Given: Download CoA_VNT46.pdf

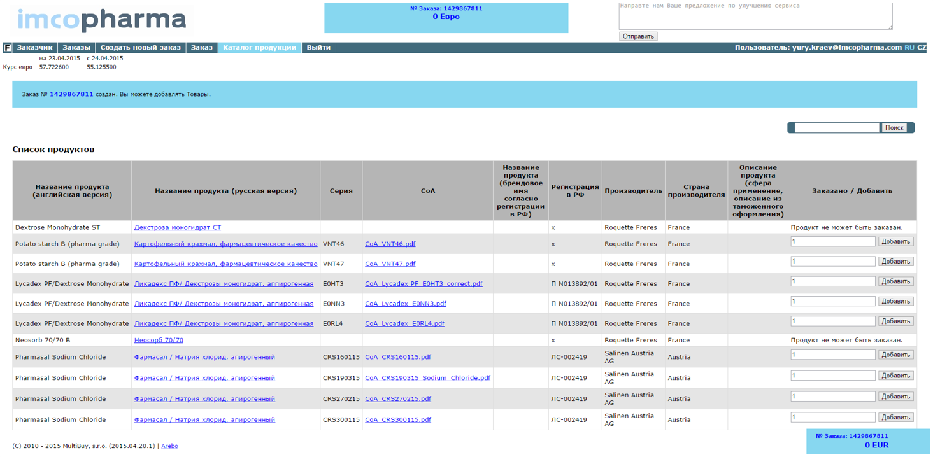Looking at the screenshot, I should tap(390, 244).
